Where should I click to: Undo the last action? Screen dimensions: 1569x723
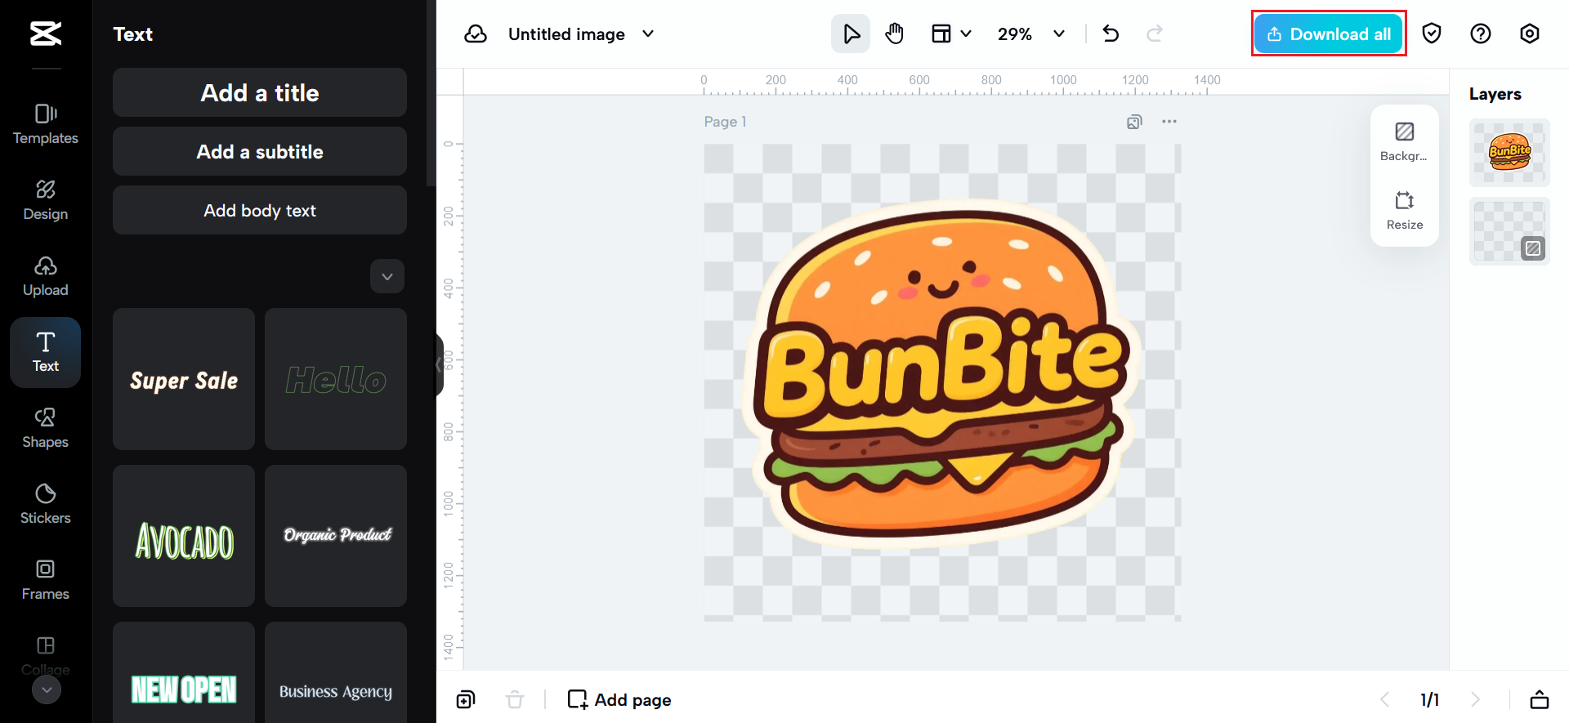[x=1111, y=34]
